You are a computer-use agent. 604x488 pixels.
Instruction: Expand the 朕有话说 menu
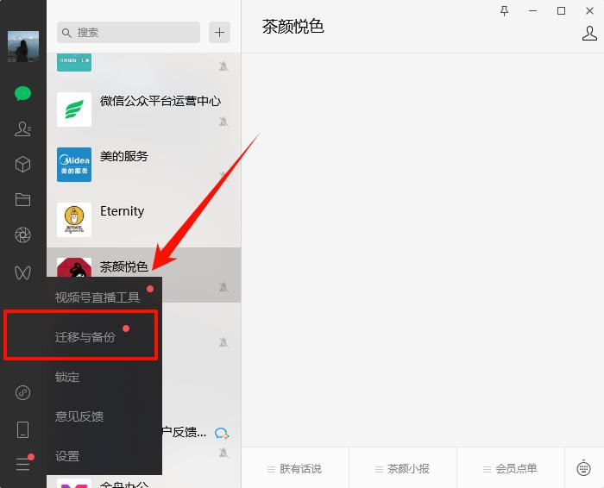point(294,468)
